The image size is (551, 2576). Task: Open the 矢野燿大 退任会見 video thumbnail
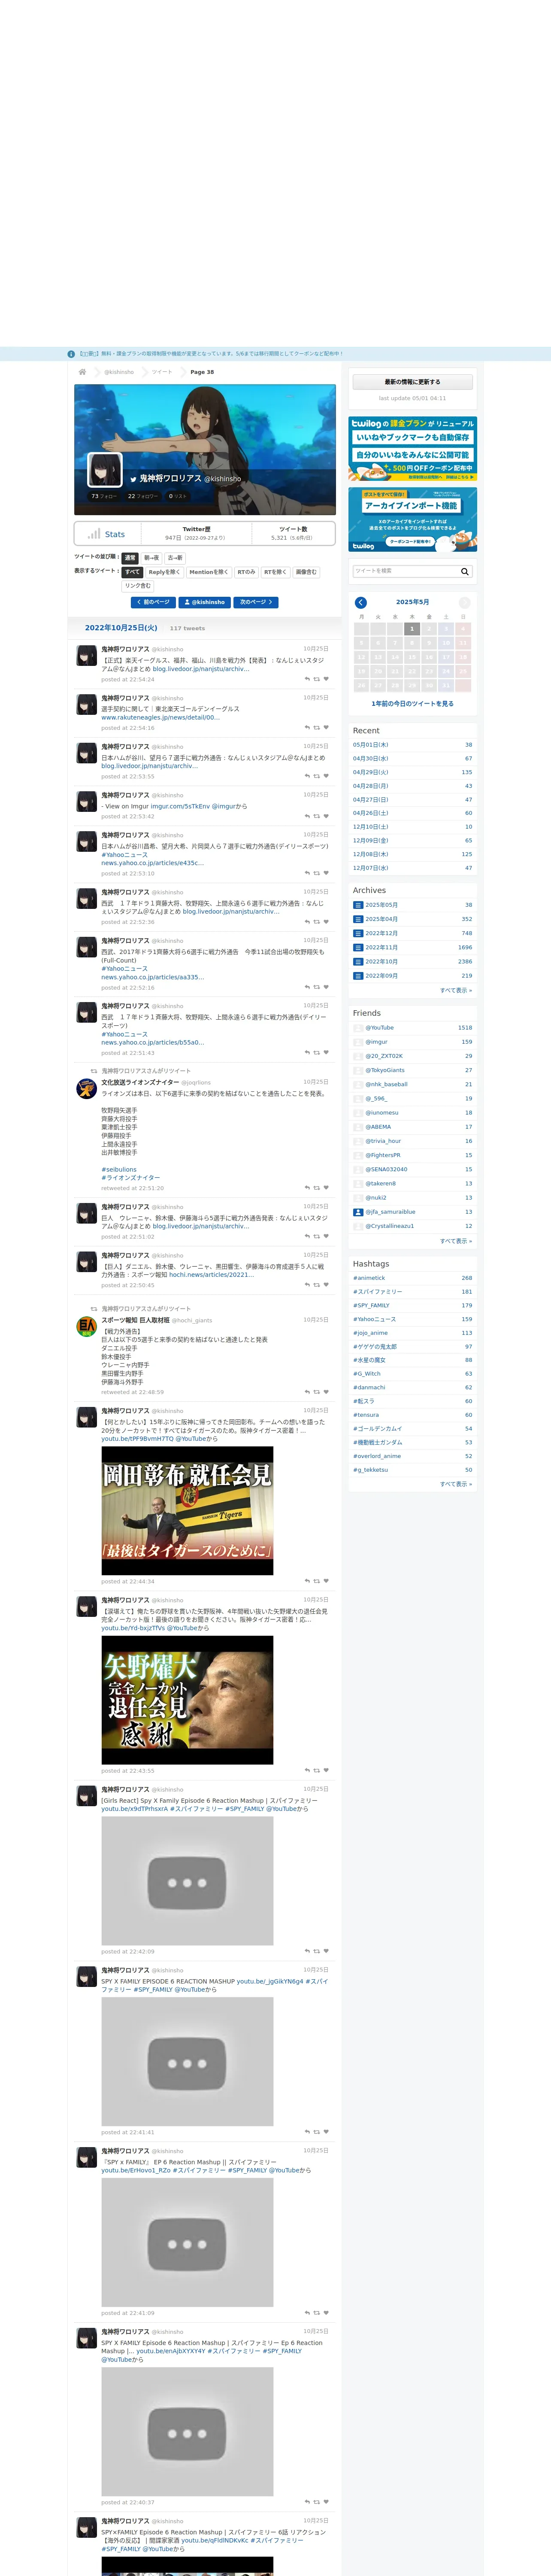(x=187, y=1700)
